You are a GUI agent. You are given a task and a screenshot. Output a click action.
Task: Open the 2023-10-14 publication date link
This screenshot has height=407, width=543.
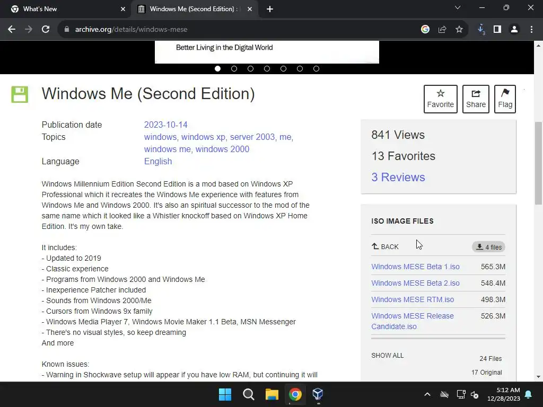coord(165,125)
